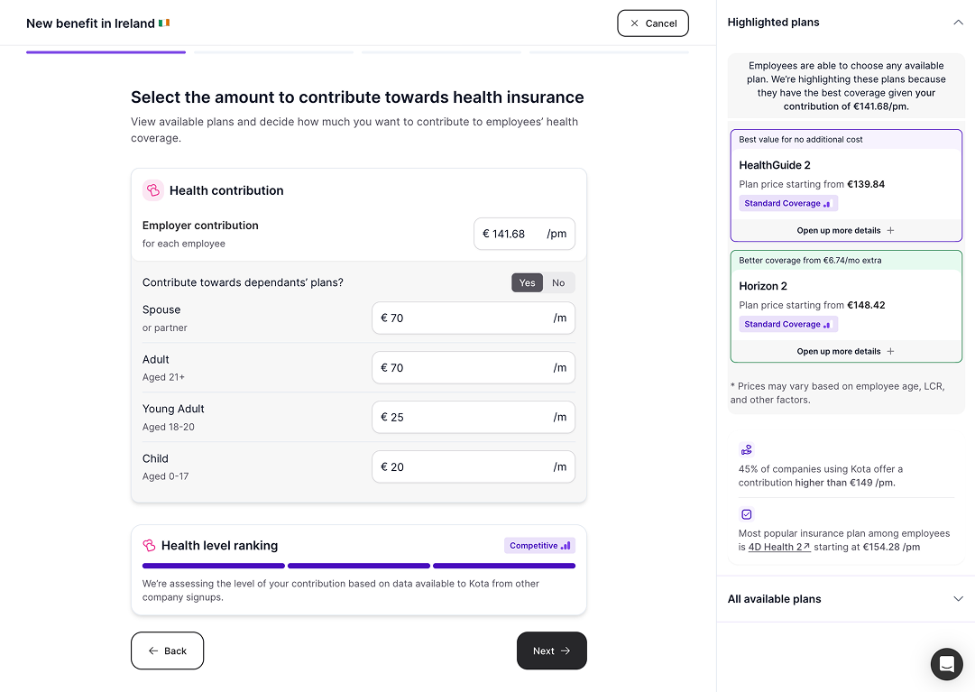Viewport: 975px width, 692px height.
Task: Click the Competitive ranking bars badge
Action: [539, 545]
